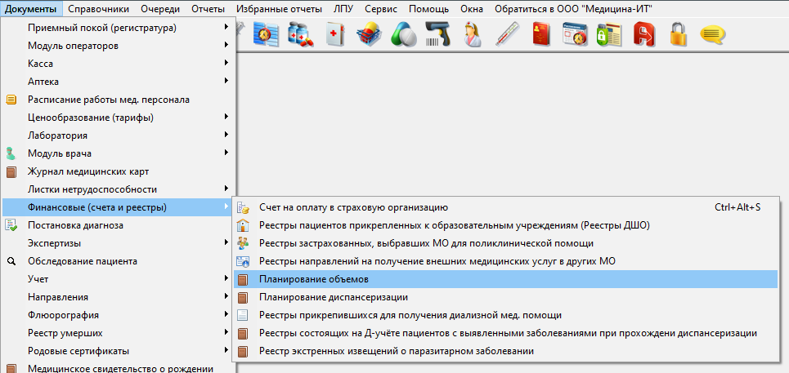Viewport: 789px width, 373px height.
Task: Open the Справочники menu
Action: coord(99,8)
